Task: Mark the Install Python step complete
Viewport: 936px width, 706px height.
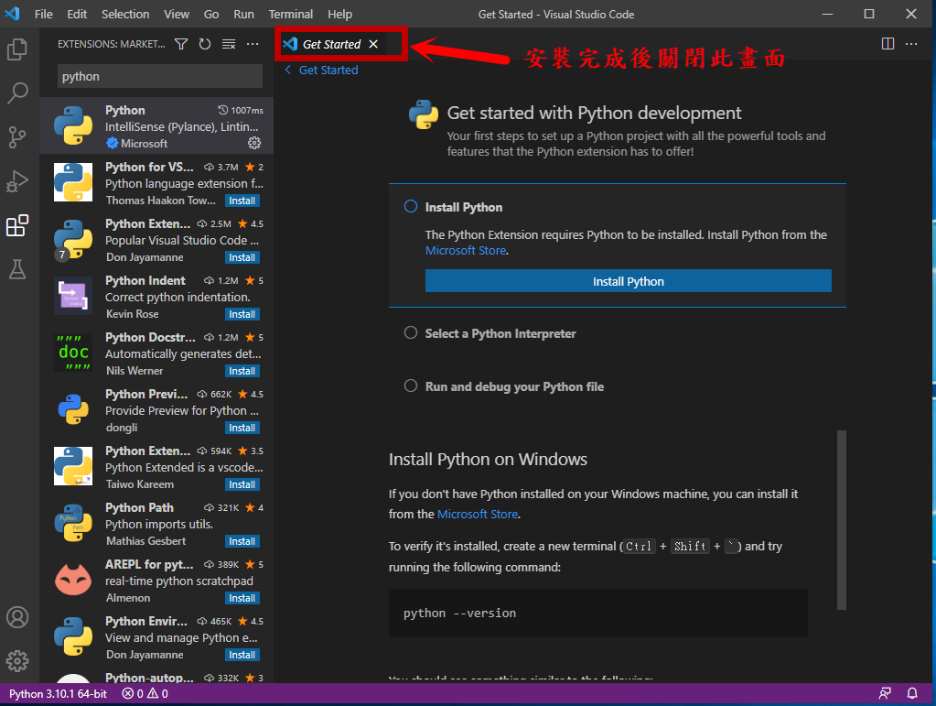Action: point(411,207)
